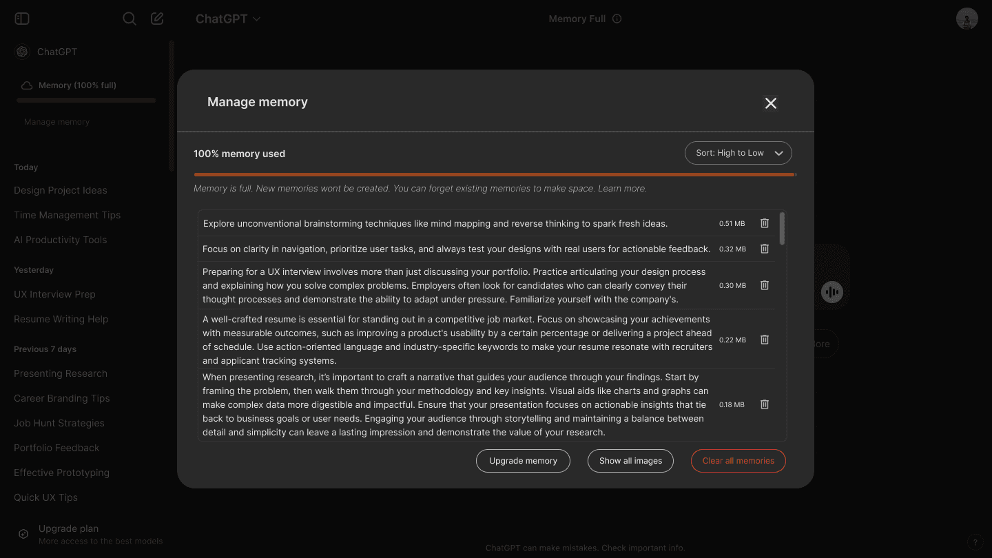Screen dimensions: 992x558
Task: Close the Manage memory dialog
Action: 771,103
